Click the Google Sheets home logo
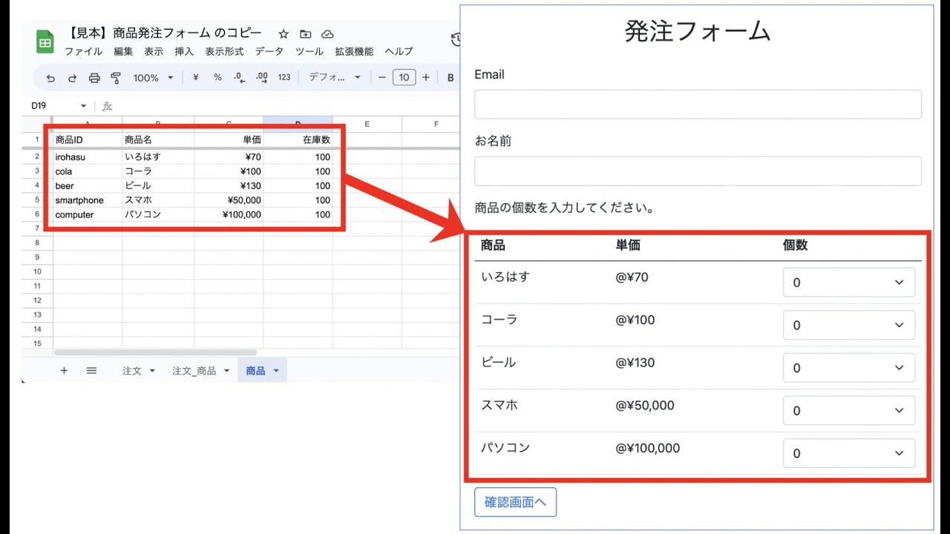The width and height of the screenshot is (950, 534). 45,42
